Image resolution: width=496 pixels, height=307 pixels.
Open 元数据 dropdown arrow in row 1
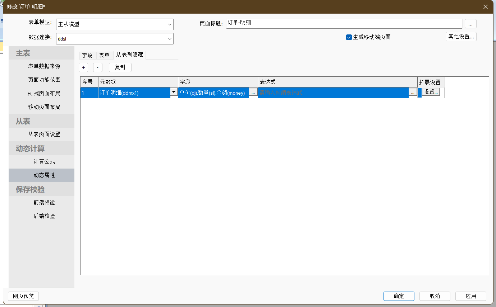click(x=174, y=92)
